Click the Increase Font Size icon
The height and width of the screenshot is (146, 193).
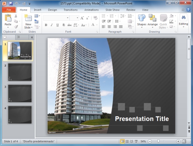coord(82,18)
